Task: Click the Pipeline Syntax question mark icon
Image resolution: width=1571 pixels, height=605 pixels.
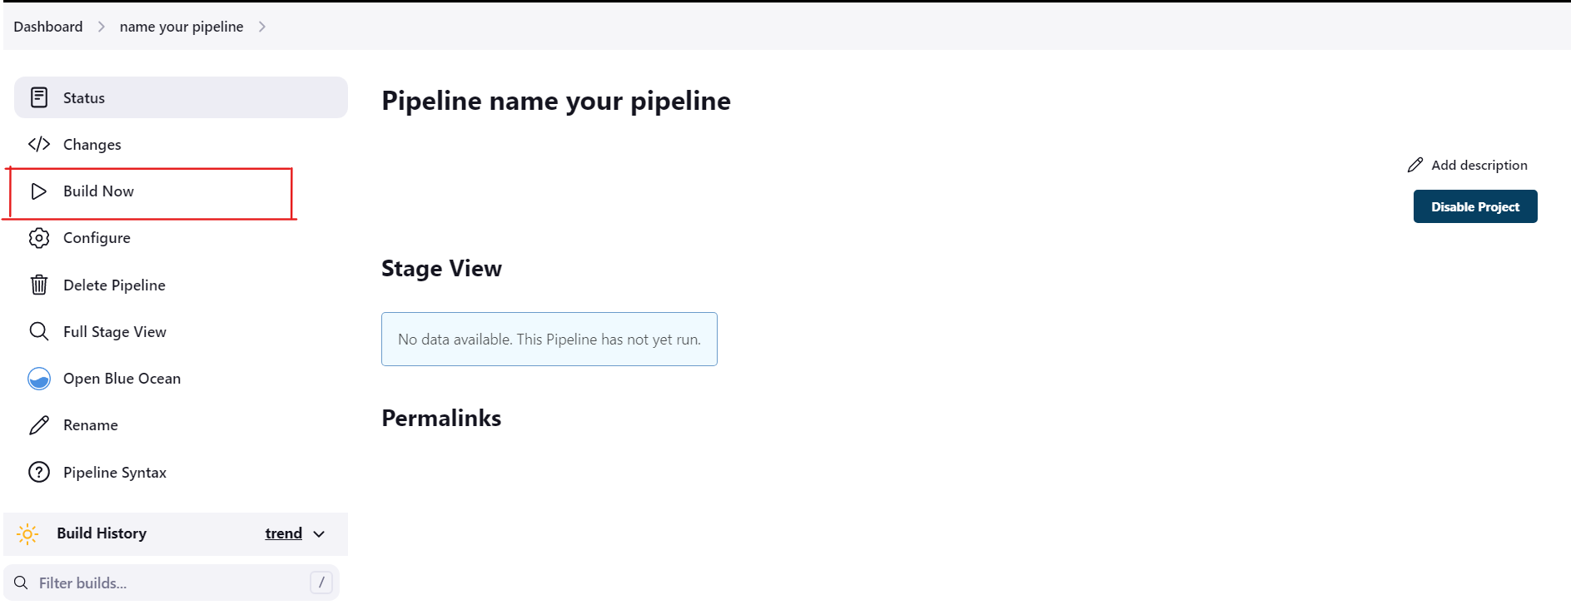Action: click(39, 472)
